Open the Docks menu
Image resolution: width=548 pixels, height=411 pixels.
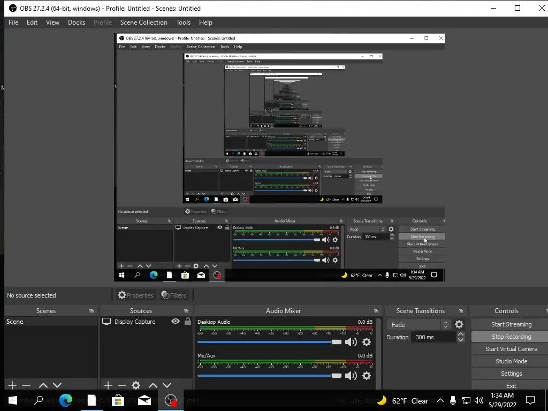77,22
